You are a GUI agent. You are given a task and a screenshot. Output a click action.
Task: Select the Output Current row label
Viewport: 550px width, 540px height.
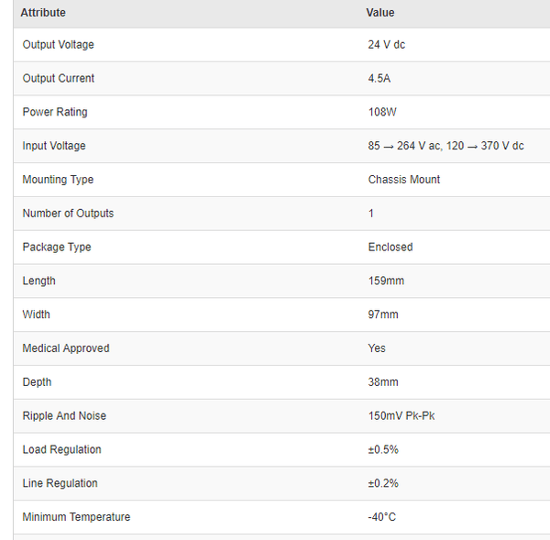click(x=58, y=79)
